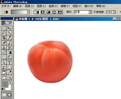Switch to Quick Mask mode
121x99 pixels.
click(x=9, y=95)
